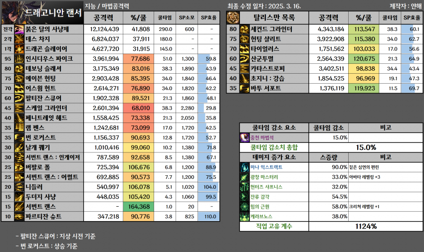This screenshot has height=252, width=424.
Task: Click the 쿨타임 감소치 총합 label
Action: click(x=273, y=147)
